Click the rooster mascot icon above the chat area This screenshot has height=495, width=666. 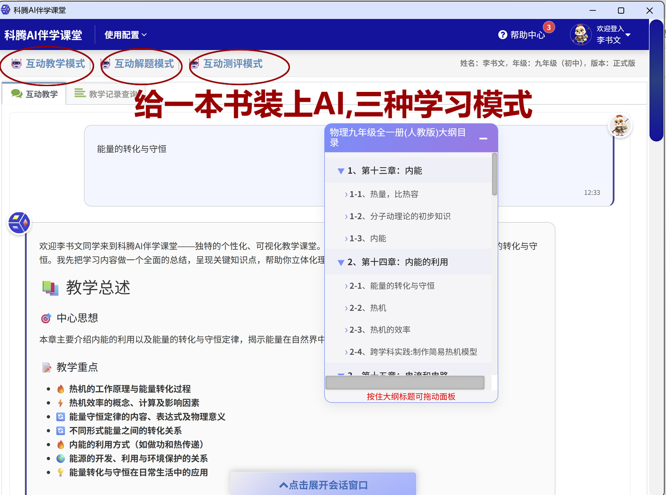pyautogui.click(x=620, y=126)
